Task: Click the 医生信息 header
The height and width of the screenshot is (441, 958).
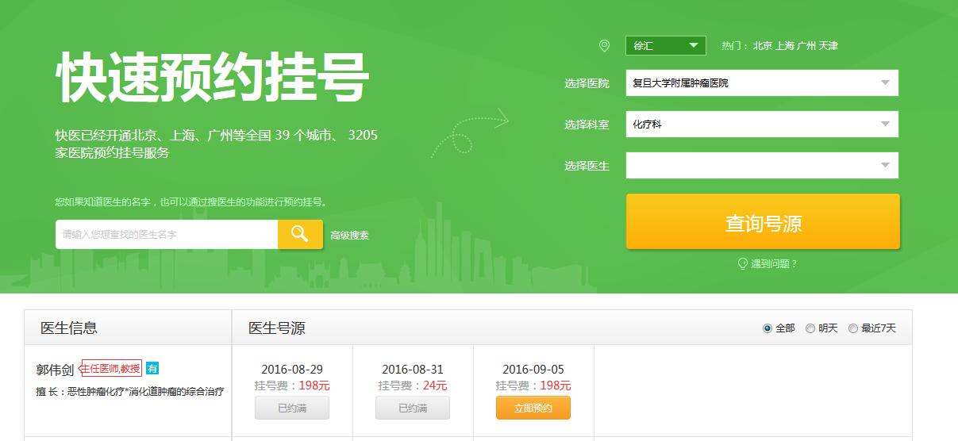Action: 69,328
